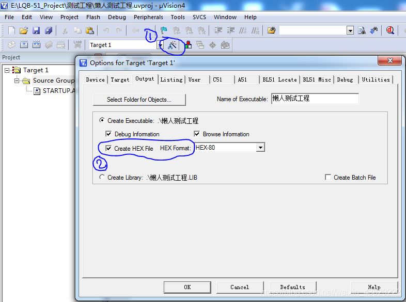Select Target 1 in project tree
This screenshot has width=406, height=302.
[x=36, y=70]
